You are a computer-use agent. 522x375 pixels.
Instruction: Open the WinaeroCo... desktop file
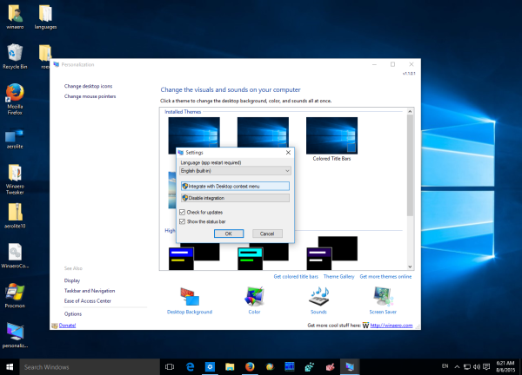(x=15, y=256)
